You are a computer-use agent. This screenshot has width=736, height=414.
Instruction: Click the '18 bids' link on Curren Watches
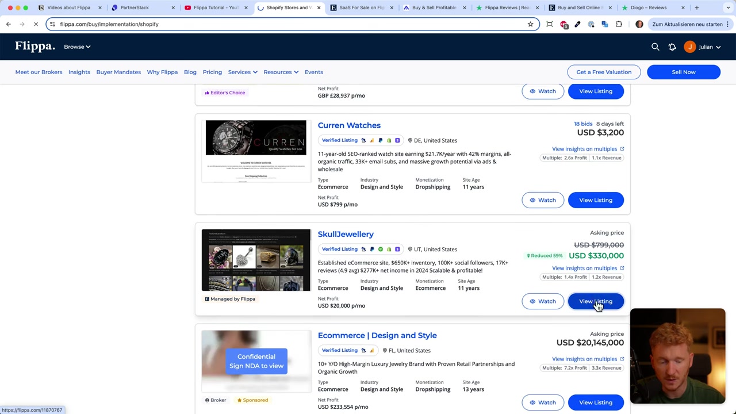coord(582,124)
